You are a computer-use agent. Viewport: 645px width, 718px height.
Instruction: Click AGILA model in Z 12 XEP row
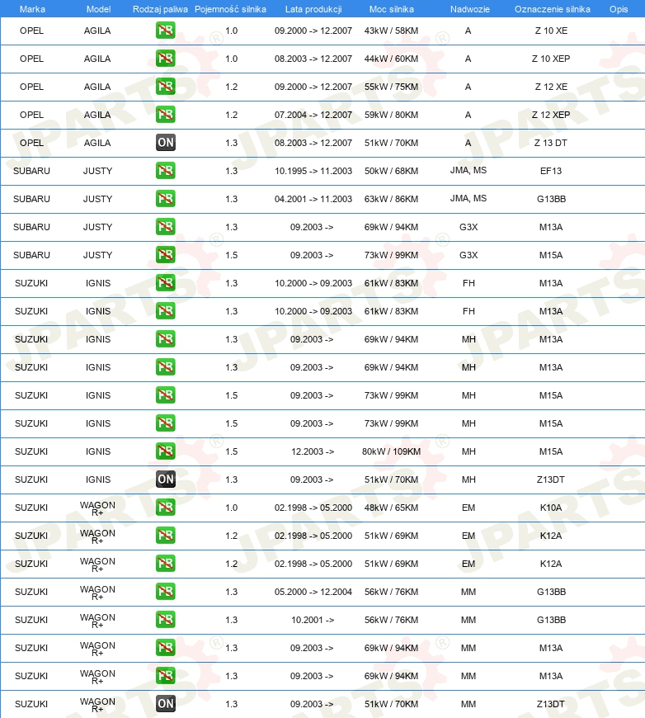point(97,115)
